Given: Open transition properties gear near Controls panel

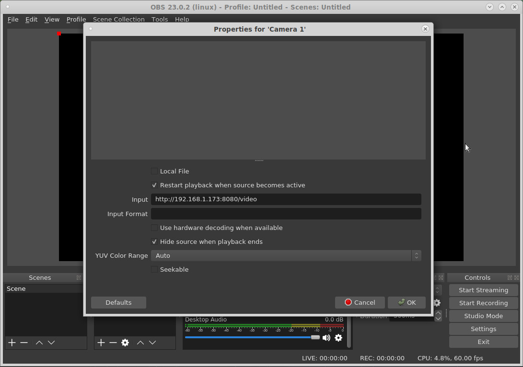Looking at the screenshot, I should [x=437, y=303].
